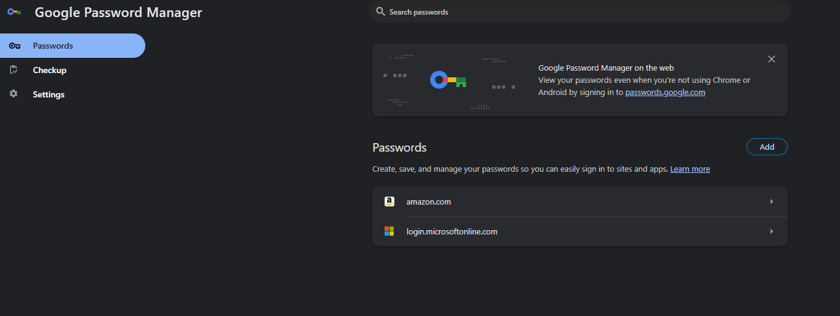Viewport: 840px width, 316px height.
Task: Open the Passwords section in sidebar
Action: click(73, 46)
